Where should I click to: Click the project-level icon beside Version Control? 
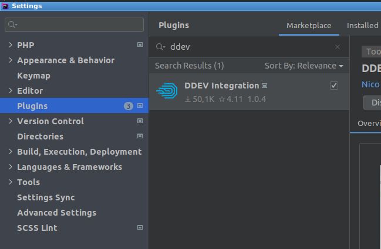click(140, 121)
